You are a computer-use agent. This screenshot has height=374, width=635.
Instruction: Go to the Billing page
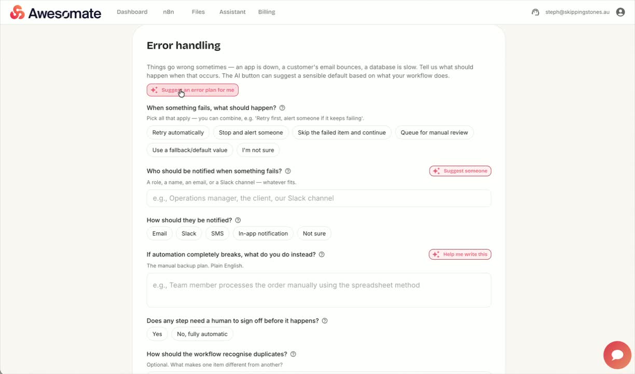click(x=267, y=12)
